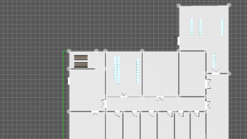Click the rightmost single door along the corridor's bottom wall
This screenshot has width=247, height=139.
click(x=196, y=113)
